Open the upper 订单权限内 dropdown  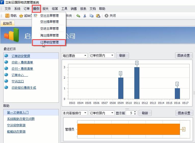pyautogui.click(x=101, y=56)
